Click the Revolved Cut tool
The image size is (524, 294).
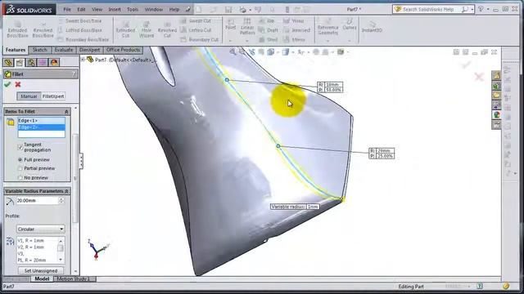click(x=167, y=29)
